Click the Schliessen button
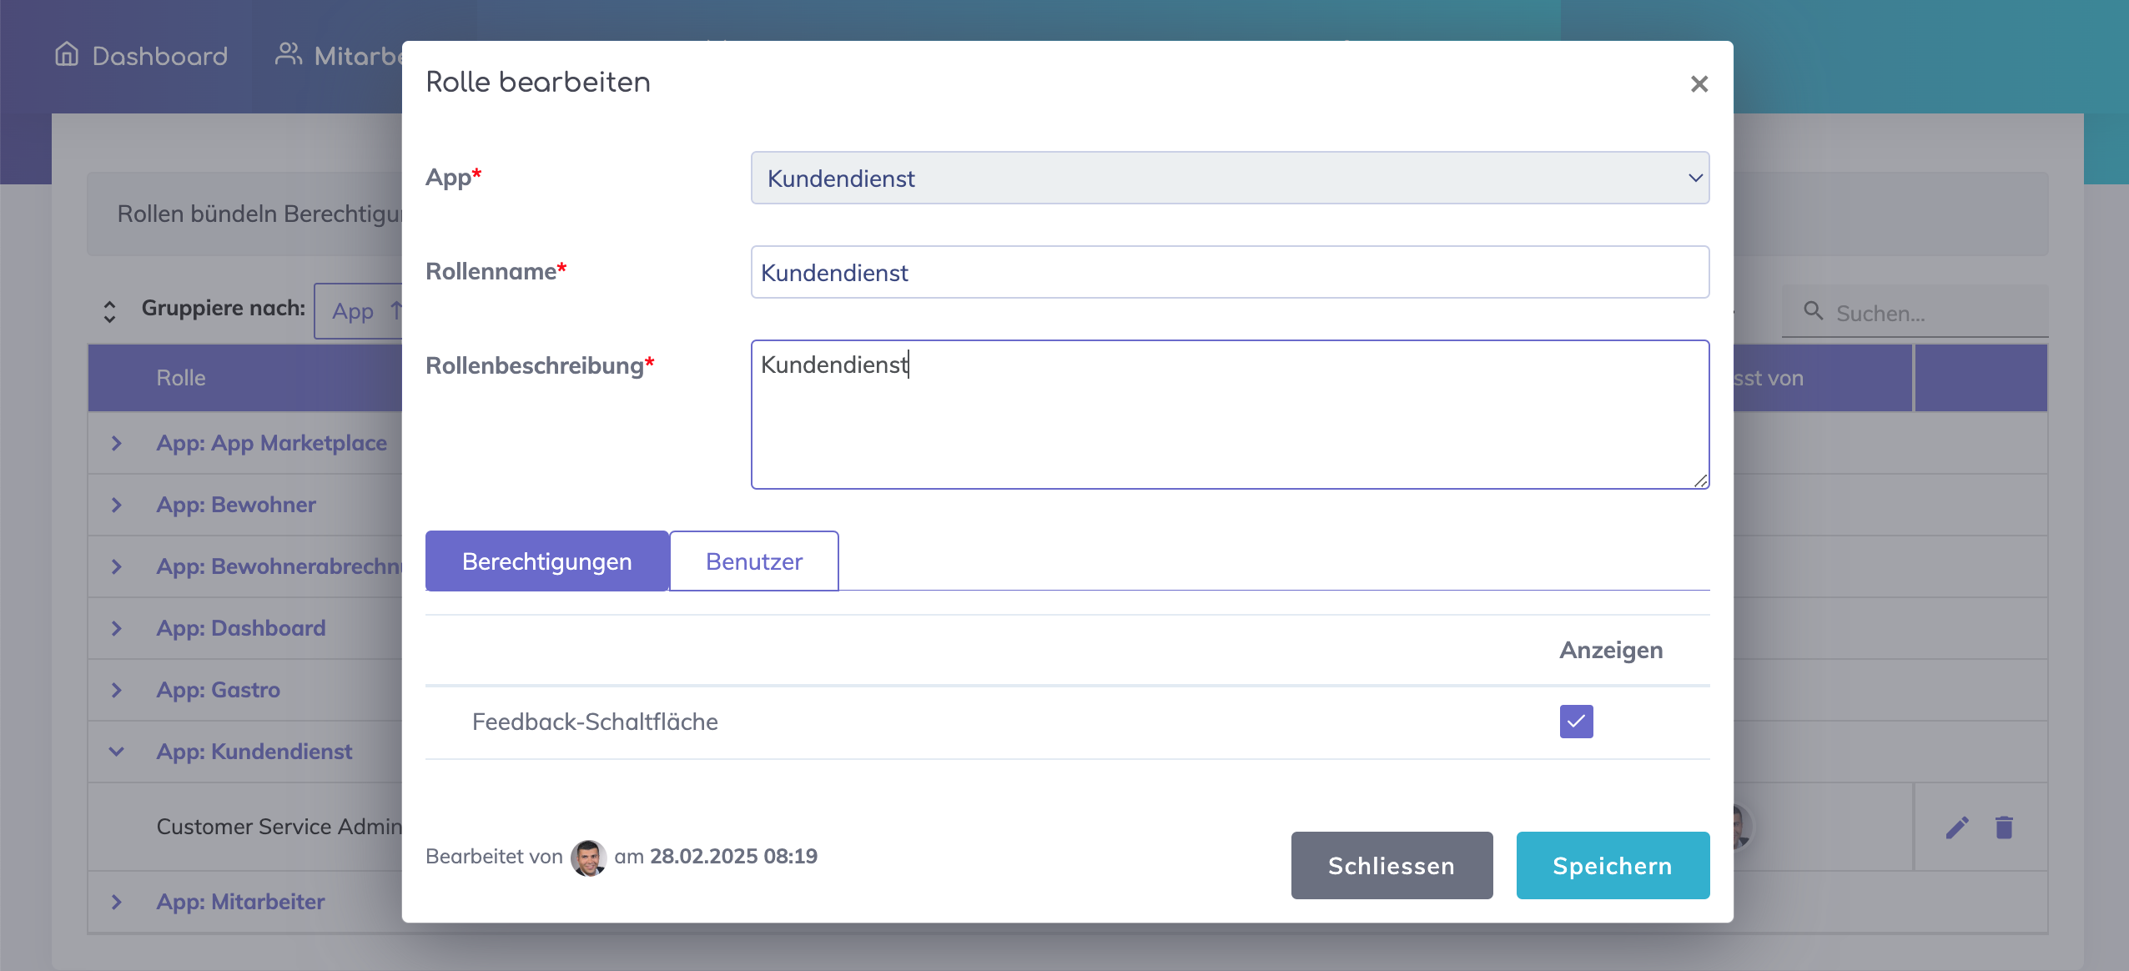 tap(1392, 866)
